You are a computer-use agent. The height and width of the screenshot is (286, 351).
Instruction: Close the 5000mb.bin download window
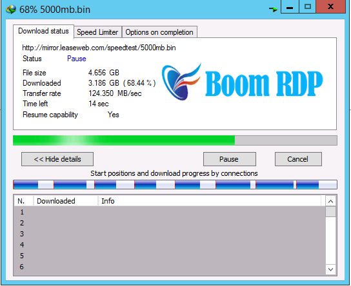click(x=330, y=6)
